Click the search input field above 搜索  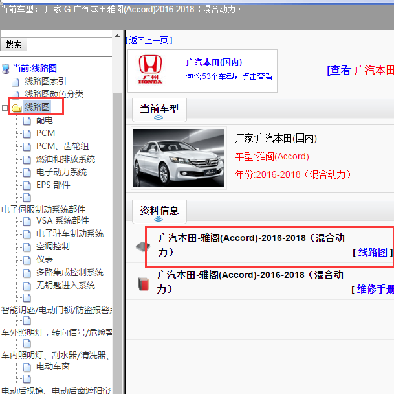point(56,34)
